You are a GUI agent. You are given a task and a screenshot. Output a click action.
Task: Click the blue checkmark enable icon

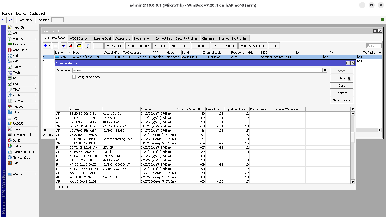point(63,46)
